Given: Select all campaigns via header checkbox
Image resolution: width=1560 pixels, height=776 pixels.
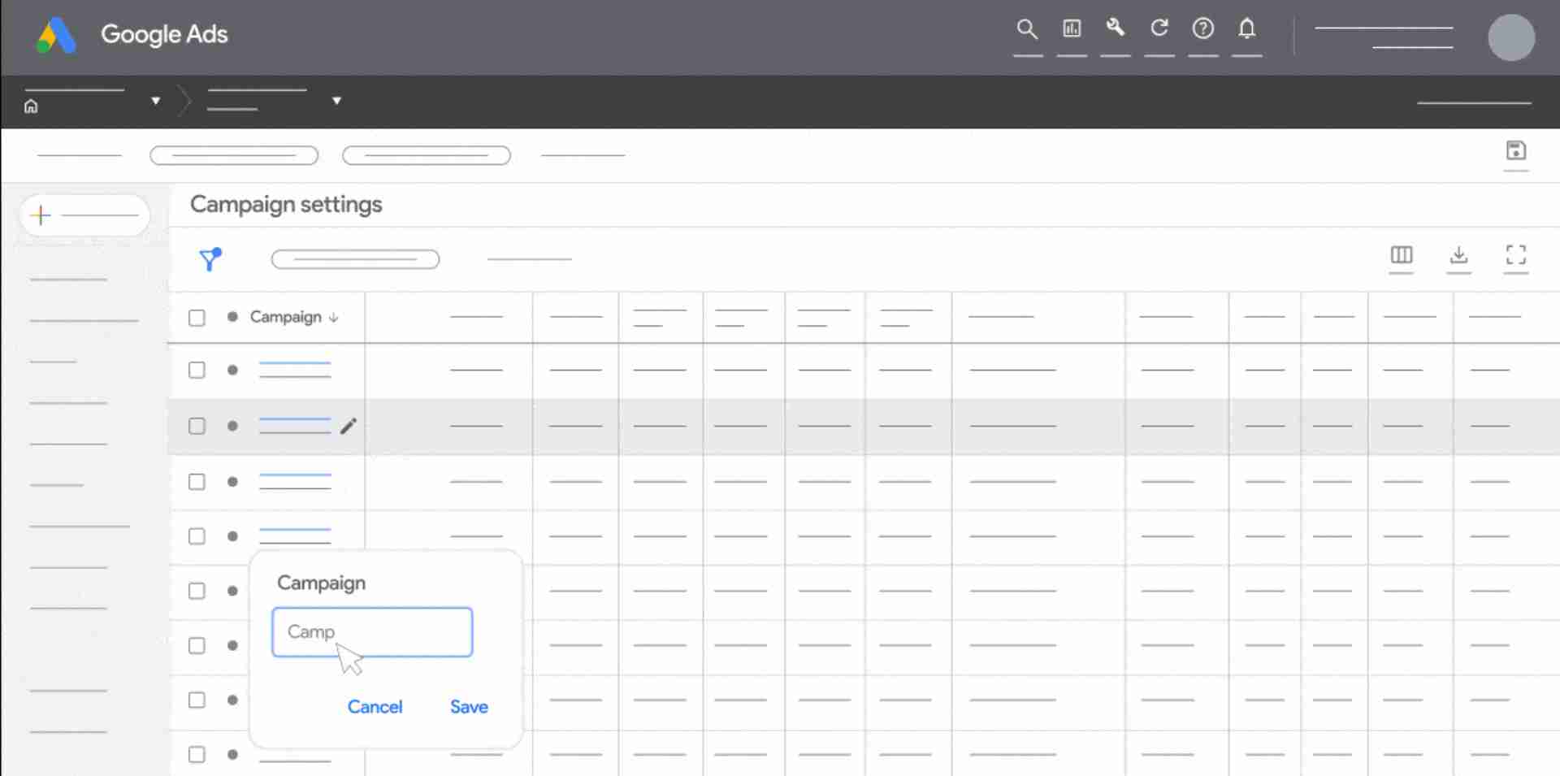Looking at the screenshot, I should pyautogui.click(x=196, y=318).
